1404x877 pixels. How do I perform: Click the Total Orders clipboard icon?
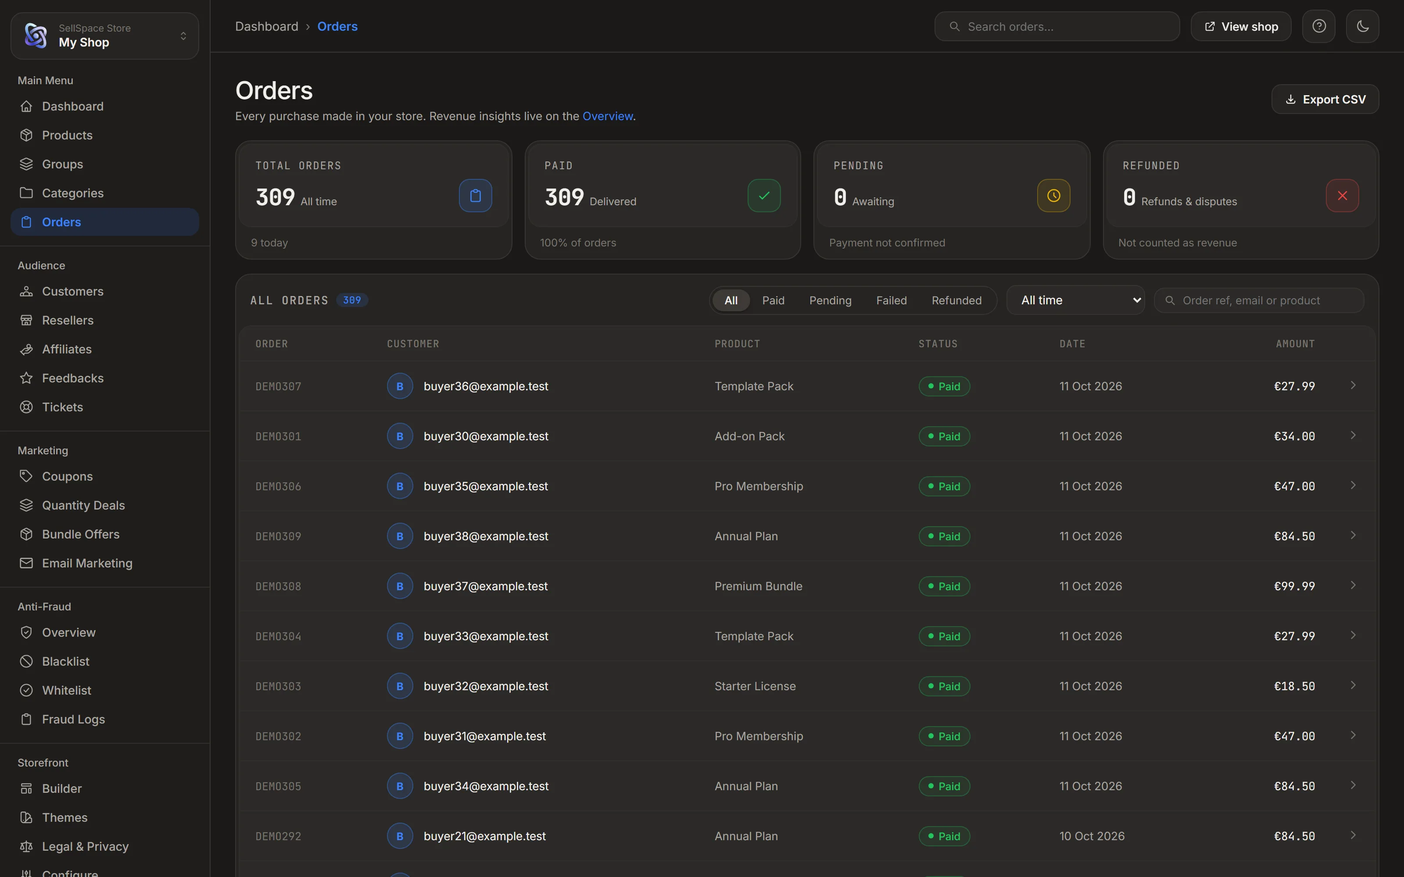click(475, 196)
